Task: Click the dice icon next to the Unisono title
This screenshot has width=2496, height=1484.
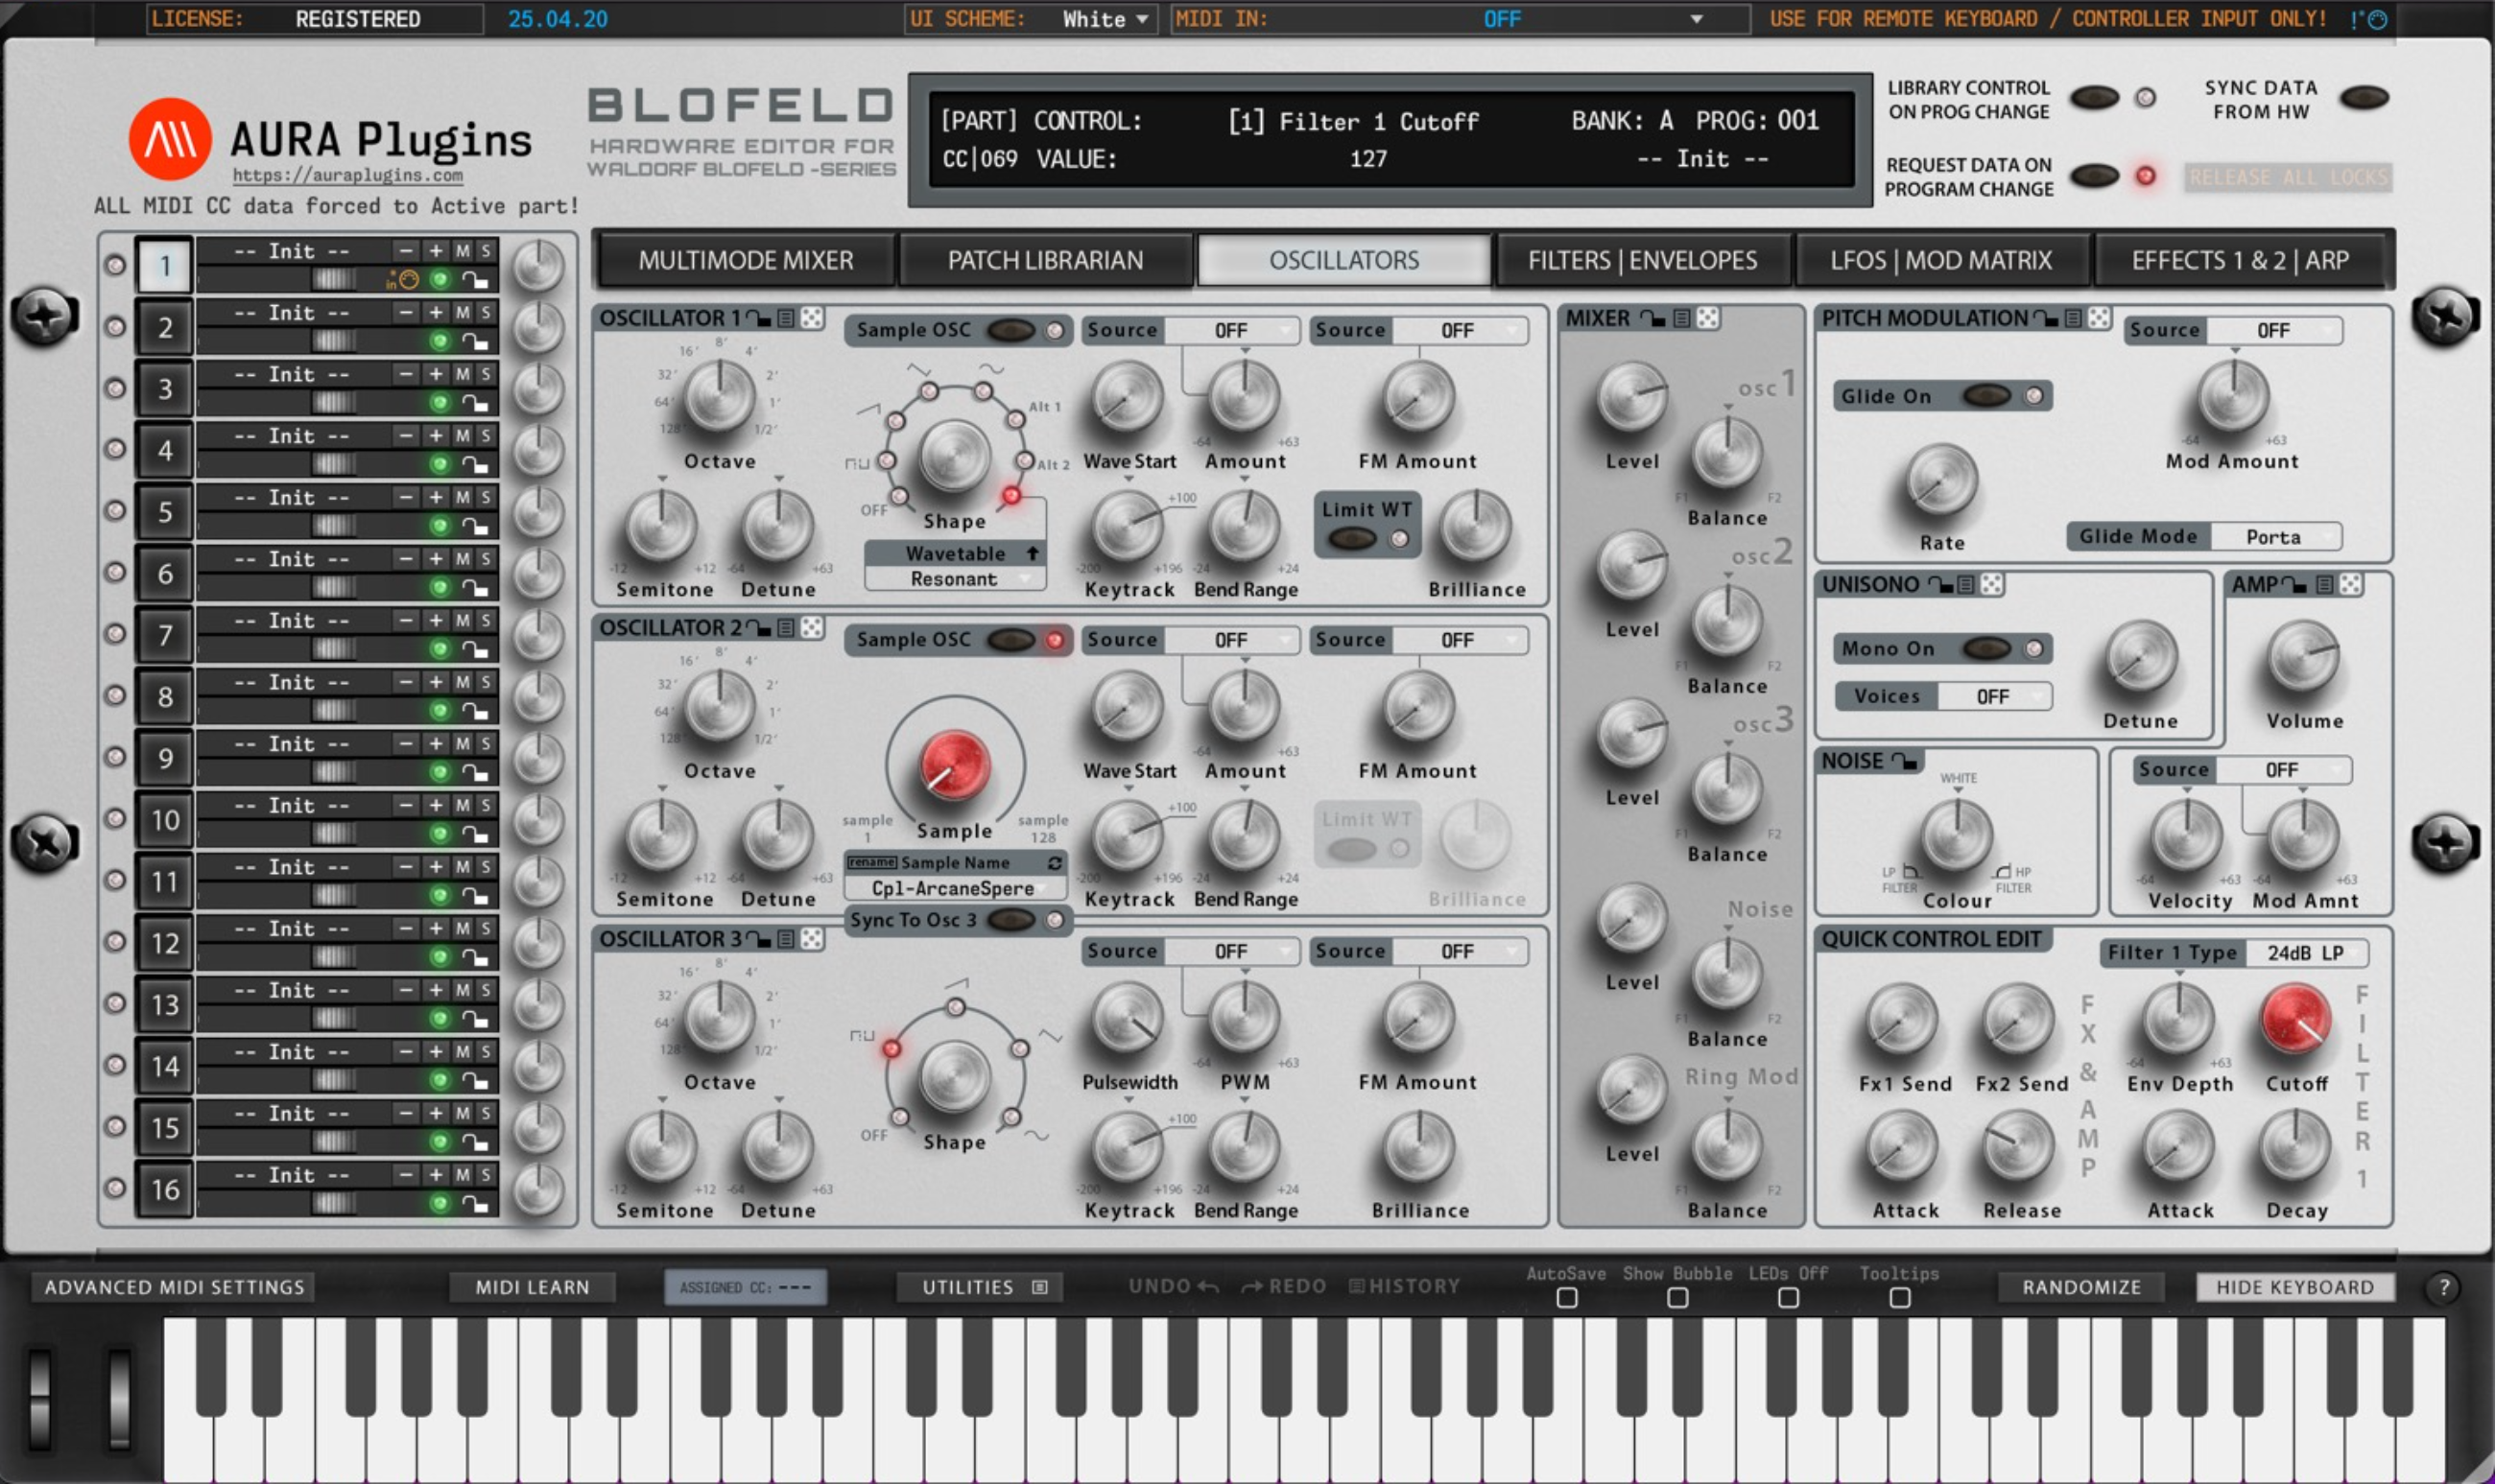Action: pyautogui.click(x=1990, y=585)
